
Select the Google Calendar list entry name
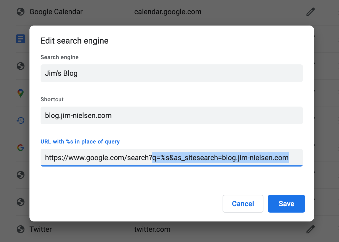click(56, 12)
